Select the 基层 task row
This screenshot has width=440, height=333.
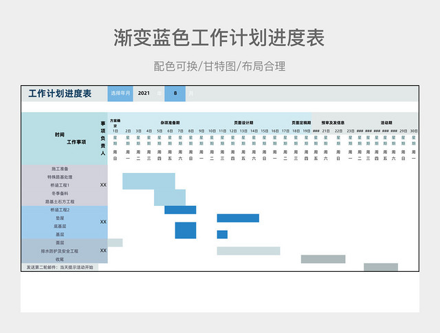60,234
